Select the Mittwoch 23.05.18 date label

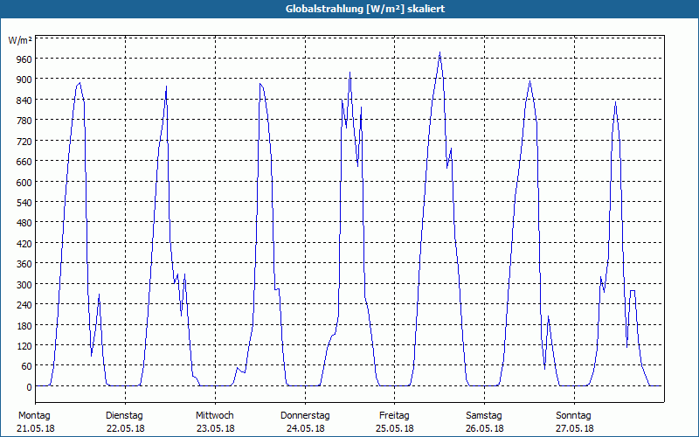215,422
